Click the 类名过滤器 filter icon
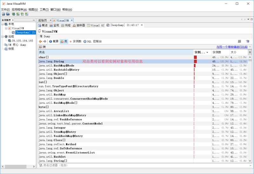The width and height of the screenshot is (254, 174). coord(41,165)
